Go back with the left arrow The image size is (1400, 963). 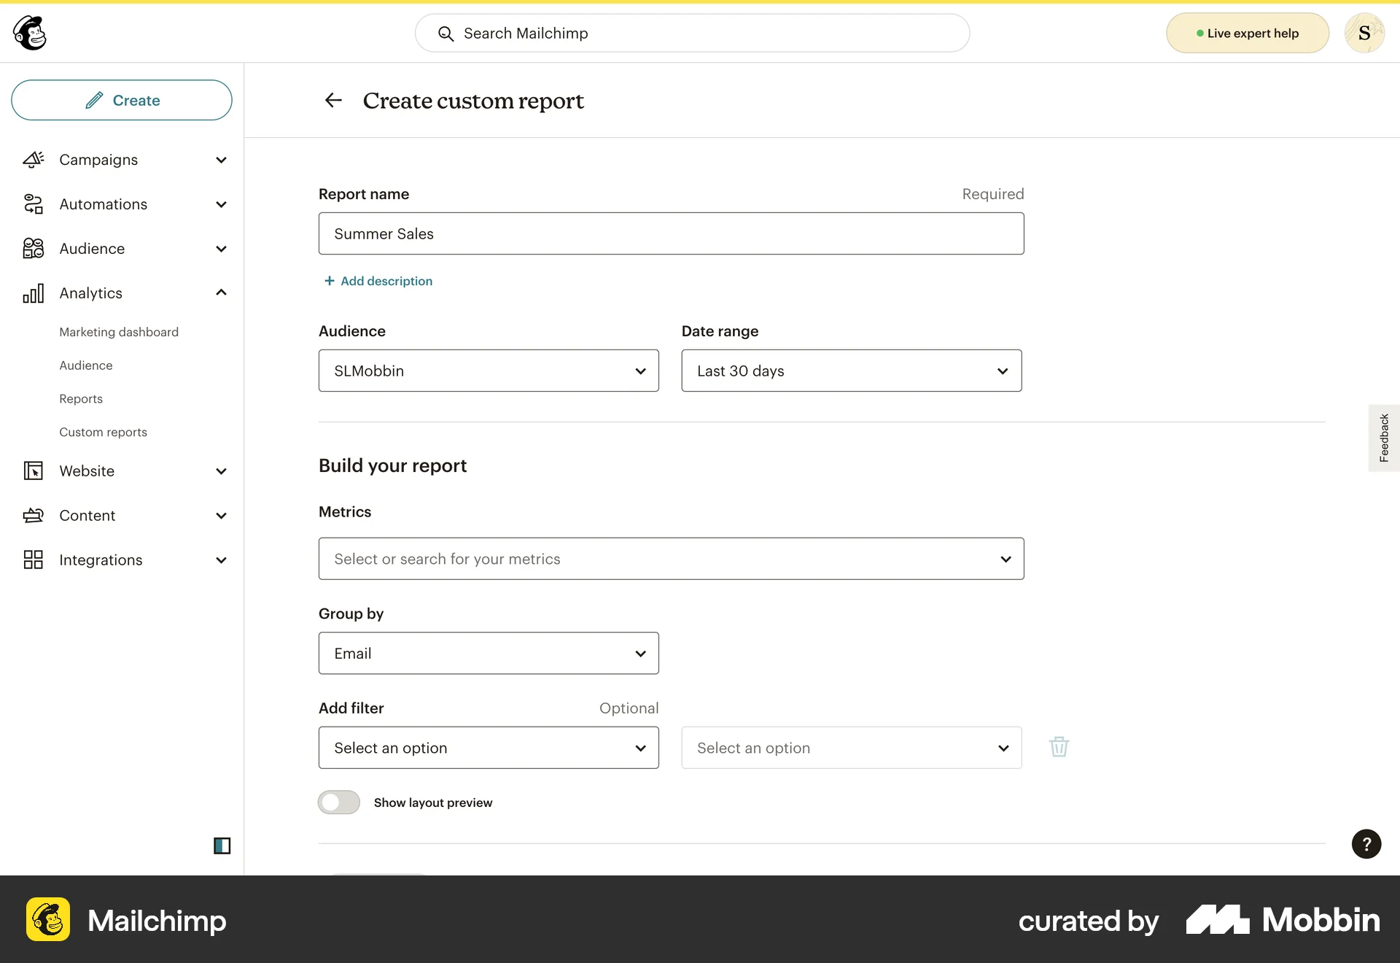tap(333, 100)
